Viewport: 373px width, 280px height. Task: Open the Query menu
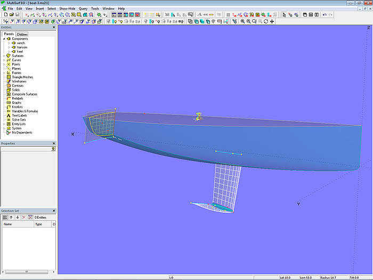point(83,9)
